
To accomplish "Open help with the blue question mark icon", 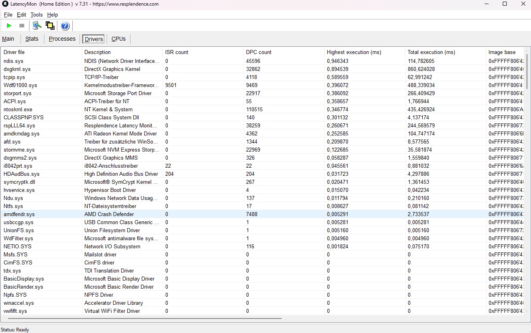I will click(x=65, y=26).
